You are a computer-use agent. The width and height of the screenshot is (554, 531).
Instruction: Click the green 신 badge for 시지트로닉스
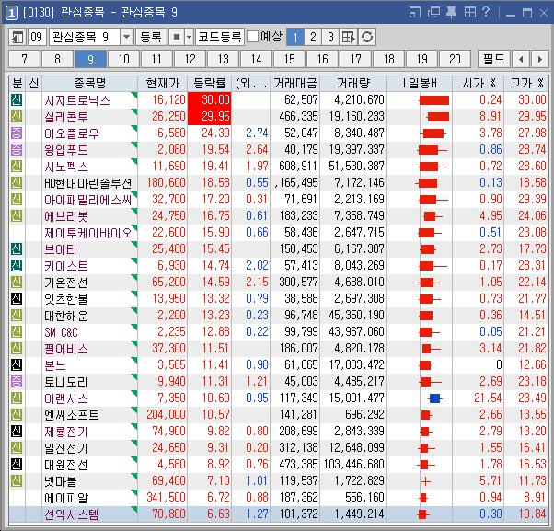[x=17, y=100]
